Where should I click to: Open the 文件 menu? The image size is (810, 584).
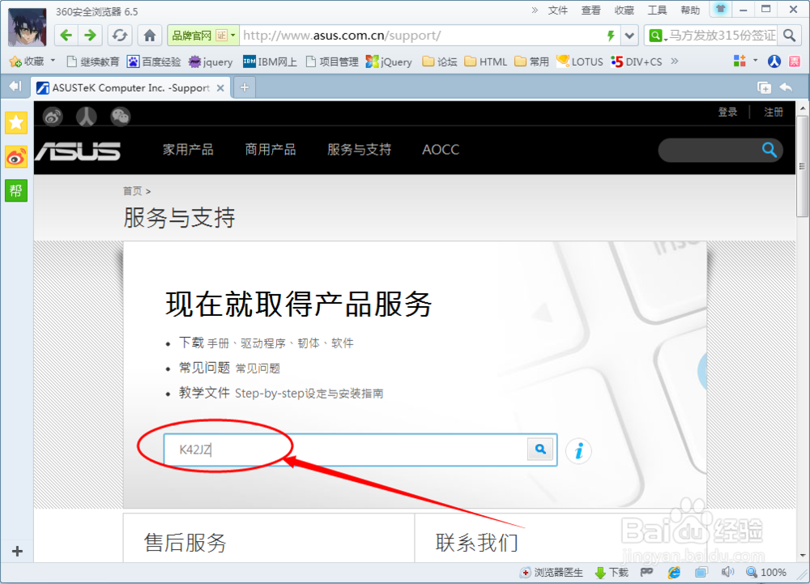(558, 11)
